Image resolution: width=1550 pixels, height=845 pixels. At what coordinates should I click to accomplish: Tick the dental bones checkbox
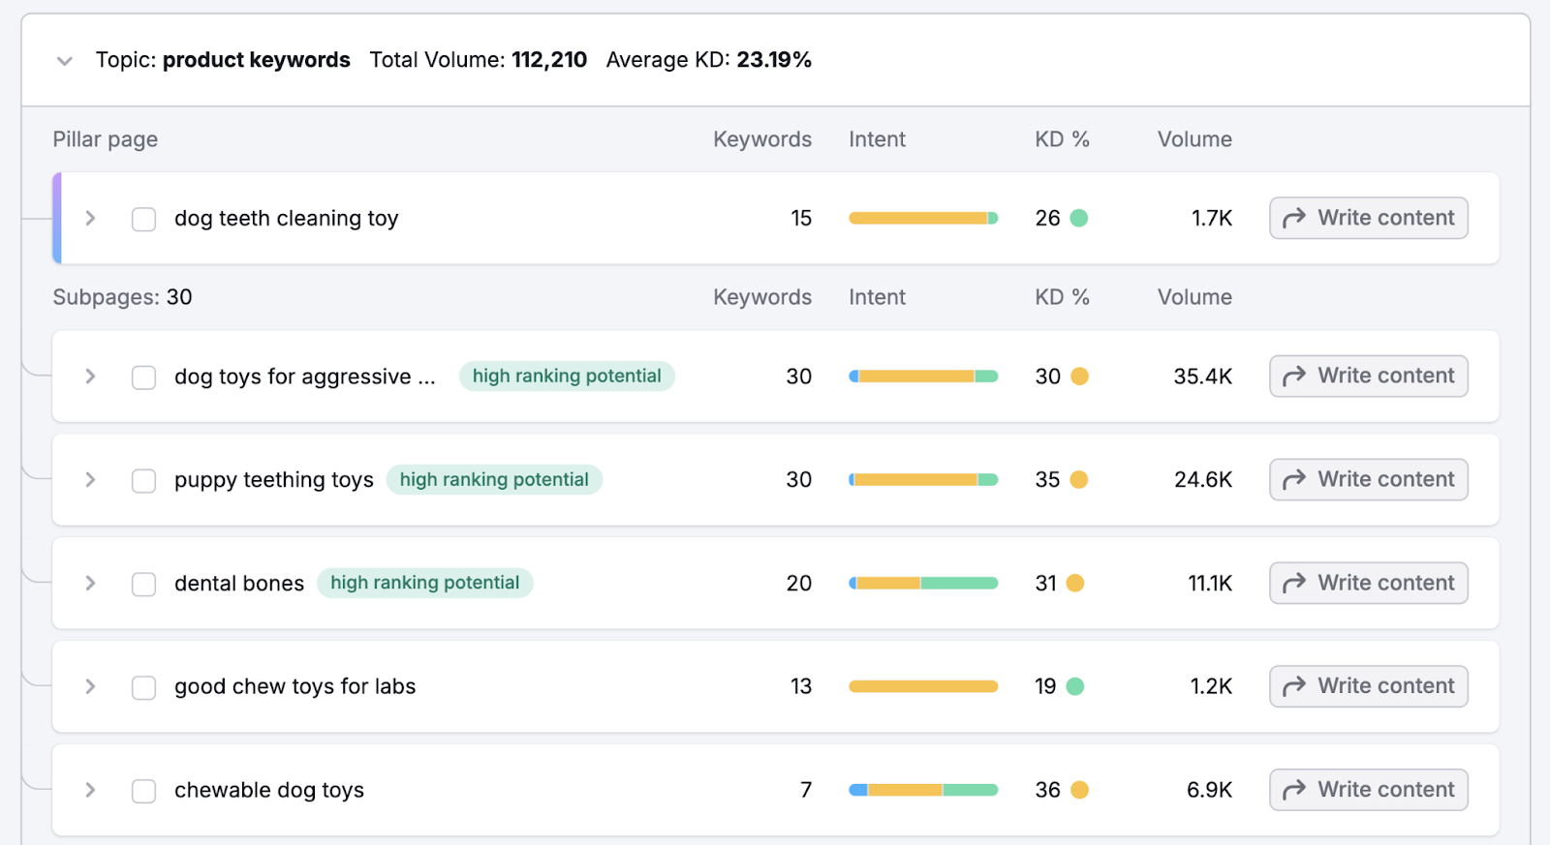[143, 585]
